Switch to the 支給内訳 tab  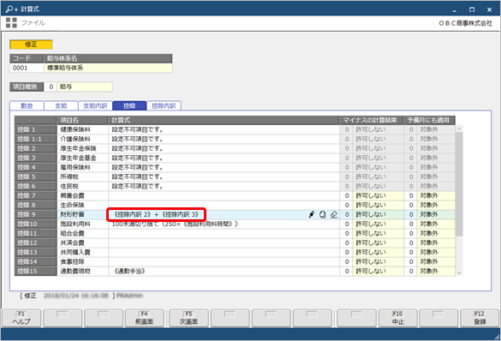95,105
